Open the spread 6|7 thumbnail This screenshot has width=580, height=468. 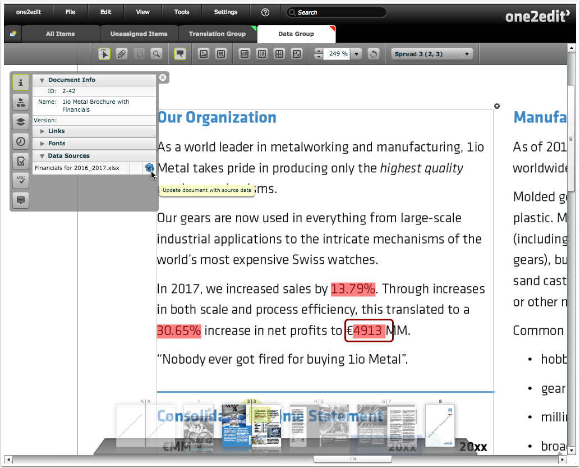click(x=387, y=425)
